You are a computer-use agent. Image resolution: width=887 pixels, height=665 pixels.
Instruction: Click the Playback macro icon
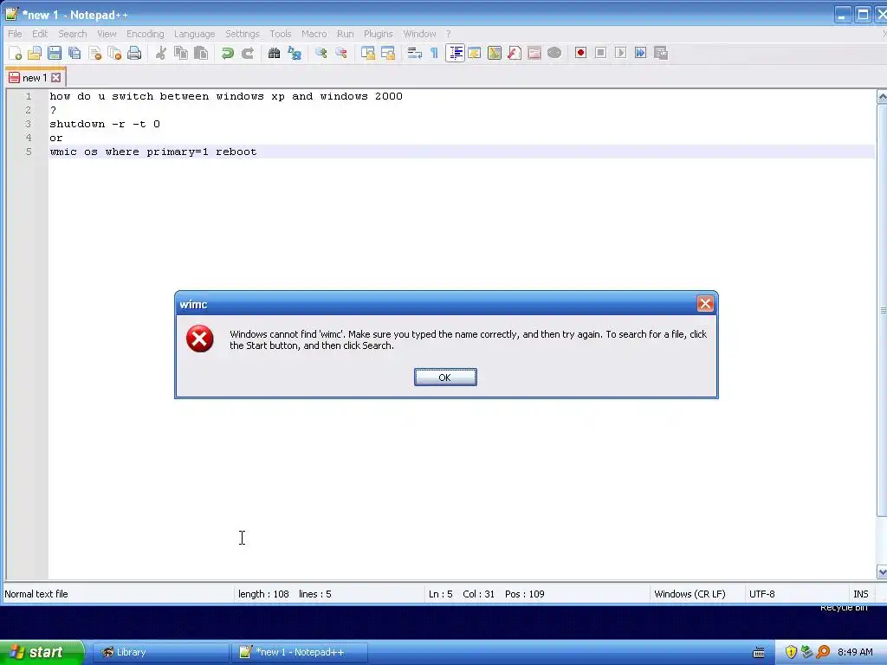pyautogui.click(x=620, y=53)
